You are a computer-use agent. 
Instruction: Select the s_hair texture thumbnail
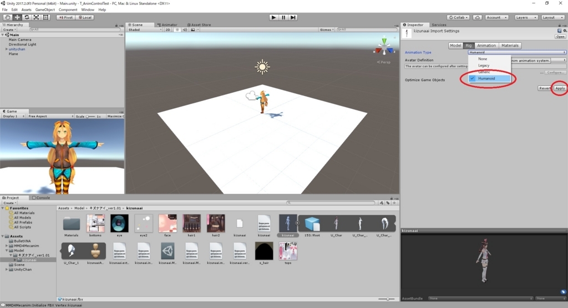(264, 251)
